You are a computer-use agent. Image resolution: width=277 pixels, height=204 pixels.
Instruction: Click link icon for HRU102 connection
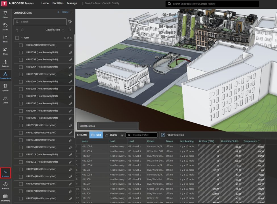(70, 45)
